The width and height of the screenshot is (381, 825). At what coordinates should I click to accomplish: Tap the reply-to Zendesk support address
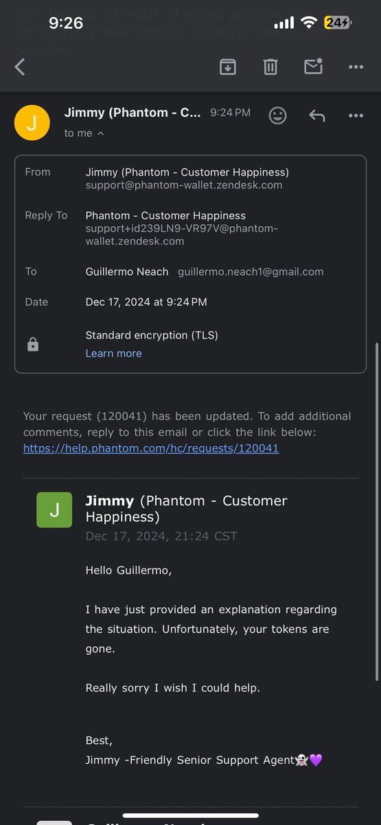pos(182,234)
